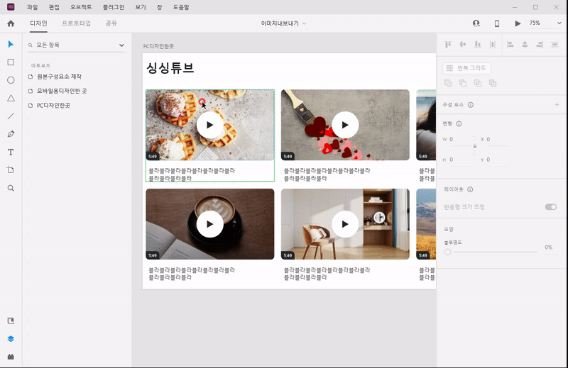Toggle the 반응형 크기 조정 switch
The height and width of the screenshot is (368, 568).
click(551, 207)
